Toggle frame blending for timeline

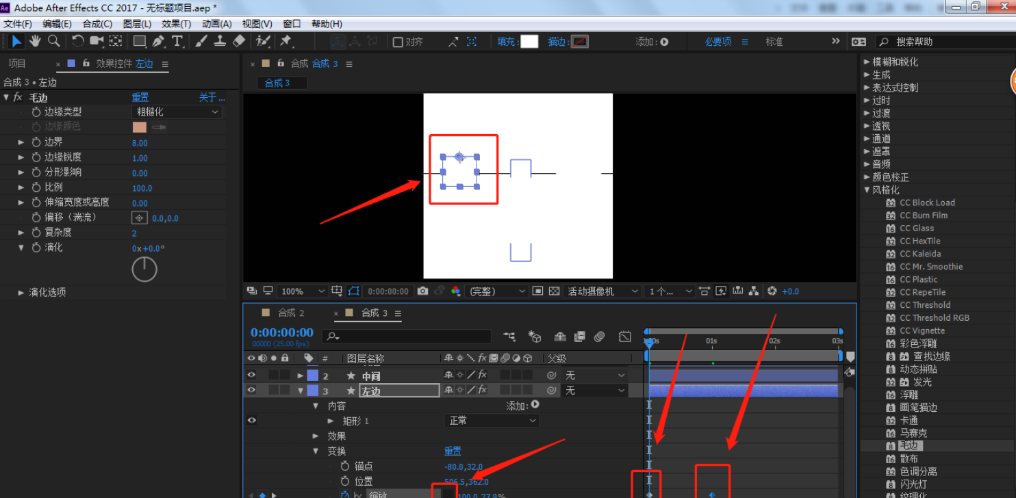point(580,337)
